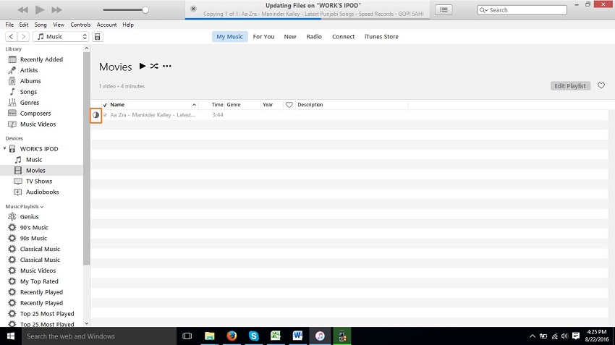
Task: Switch to the iTunes Store tab
Action: [x=381, y=37]
